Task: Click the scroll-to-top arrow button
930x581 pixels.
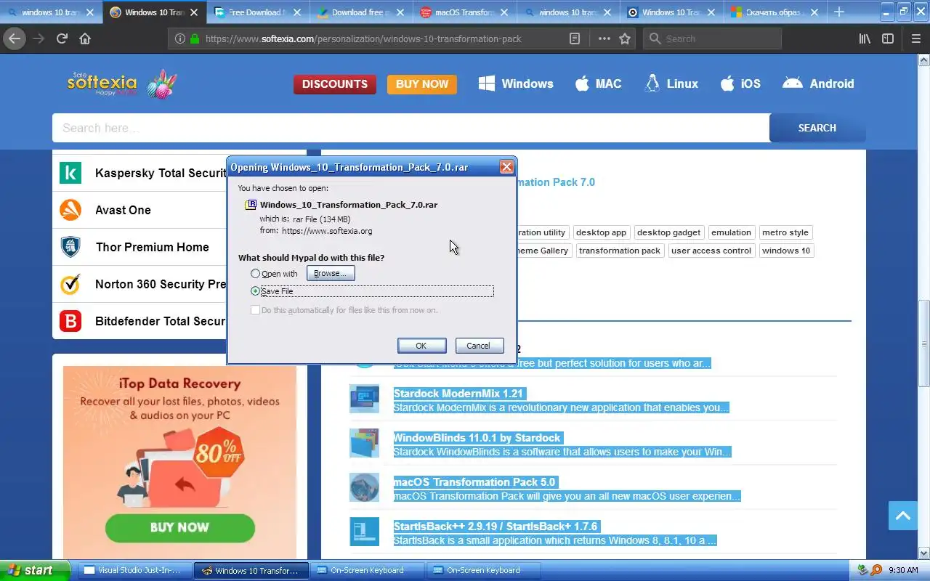Action: (903, 516)
